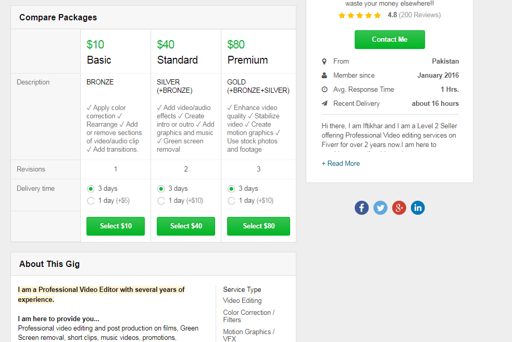512x342 pixels.
Task: Click the paper plane Recent Delivery icon
Action: click(x=324, y=104)
